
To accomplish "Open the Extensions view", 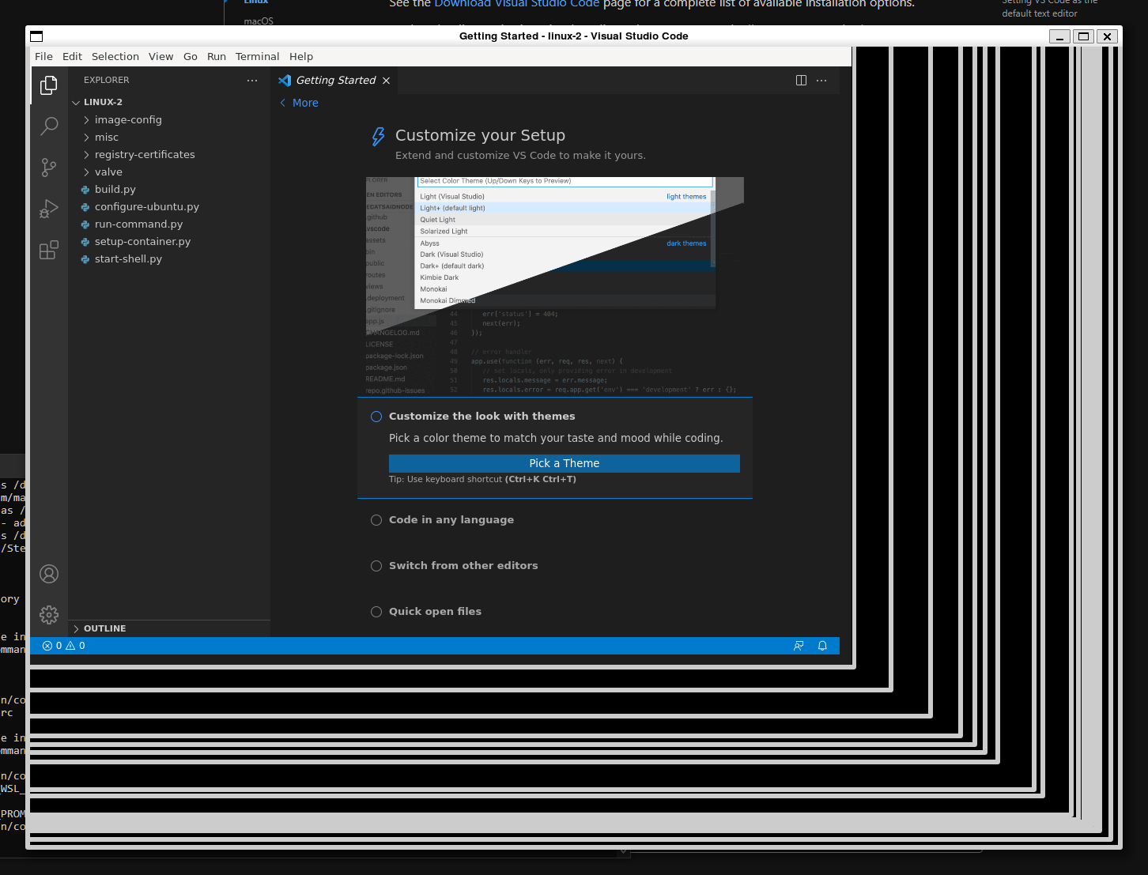I will [x=49, y=250].
